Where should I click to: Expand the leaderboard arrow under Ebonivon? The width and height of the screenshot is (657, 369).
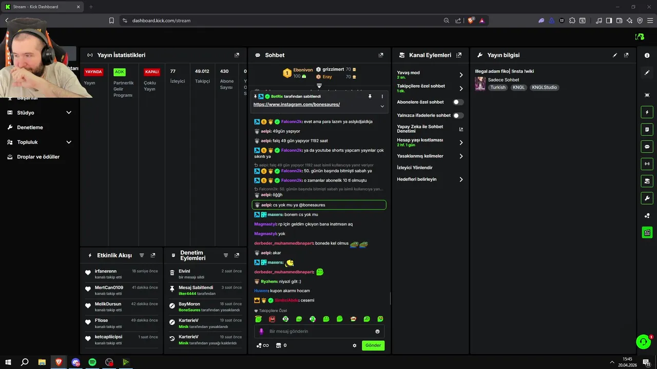tap(319, 85)
